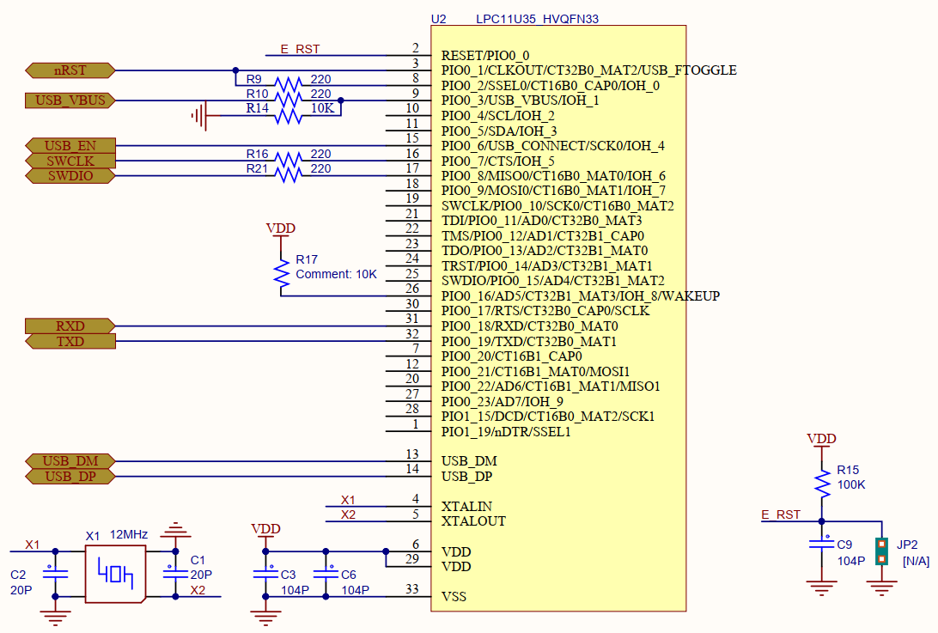This screenshot has width=938, height=633.
Task: Click the PIO1_15/DCD/CT16B0_MAT2/SCK1 pin name
Action: [x=548, y=417]
